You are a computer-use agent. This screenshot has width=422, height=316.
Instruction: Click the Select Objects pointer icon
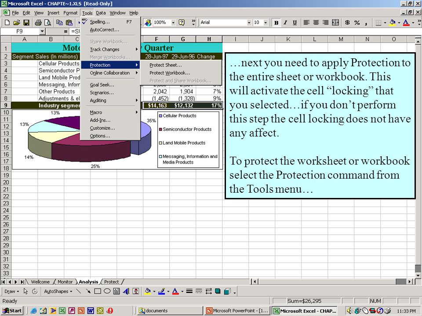(25, 291)
